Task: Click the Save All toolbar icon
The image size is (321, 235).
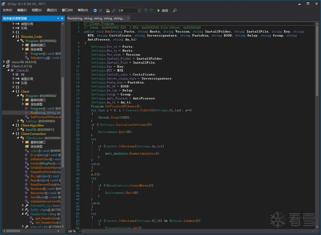Action: pos(114,10)
